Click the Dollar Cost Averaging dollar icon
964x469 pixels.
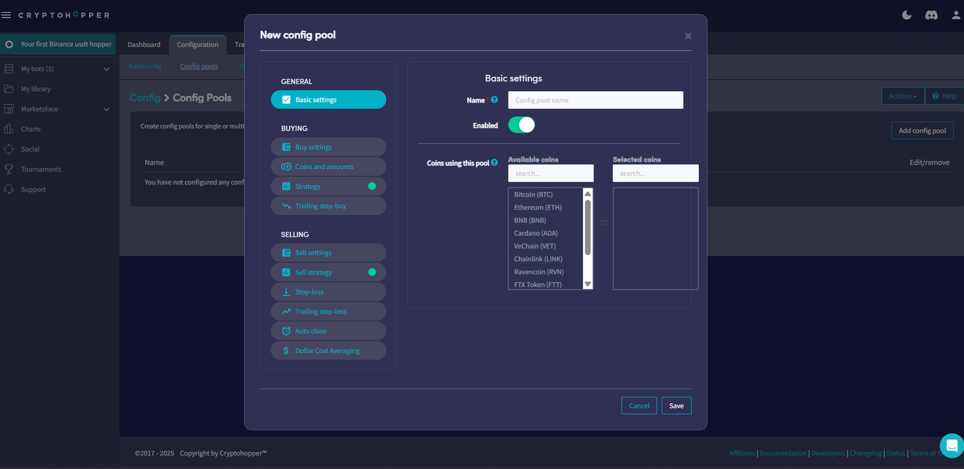coord(286,350)
